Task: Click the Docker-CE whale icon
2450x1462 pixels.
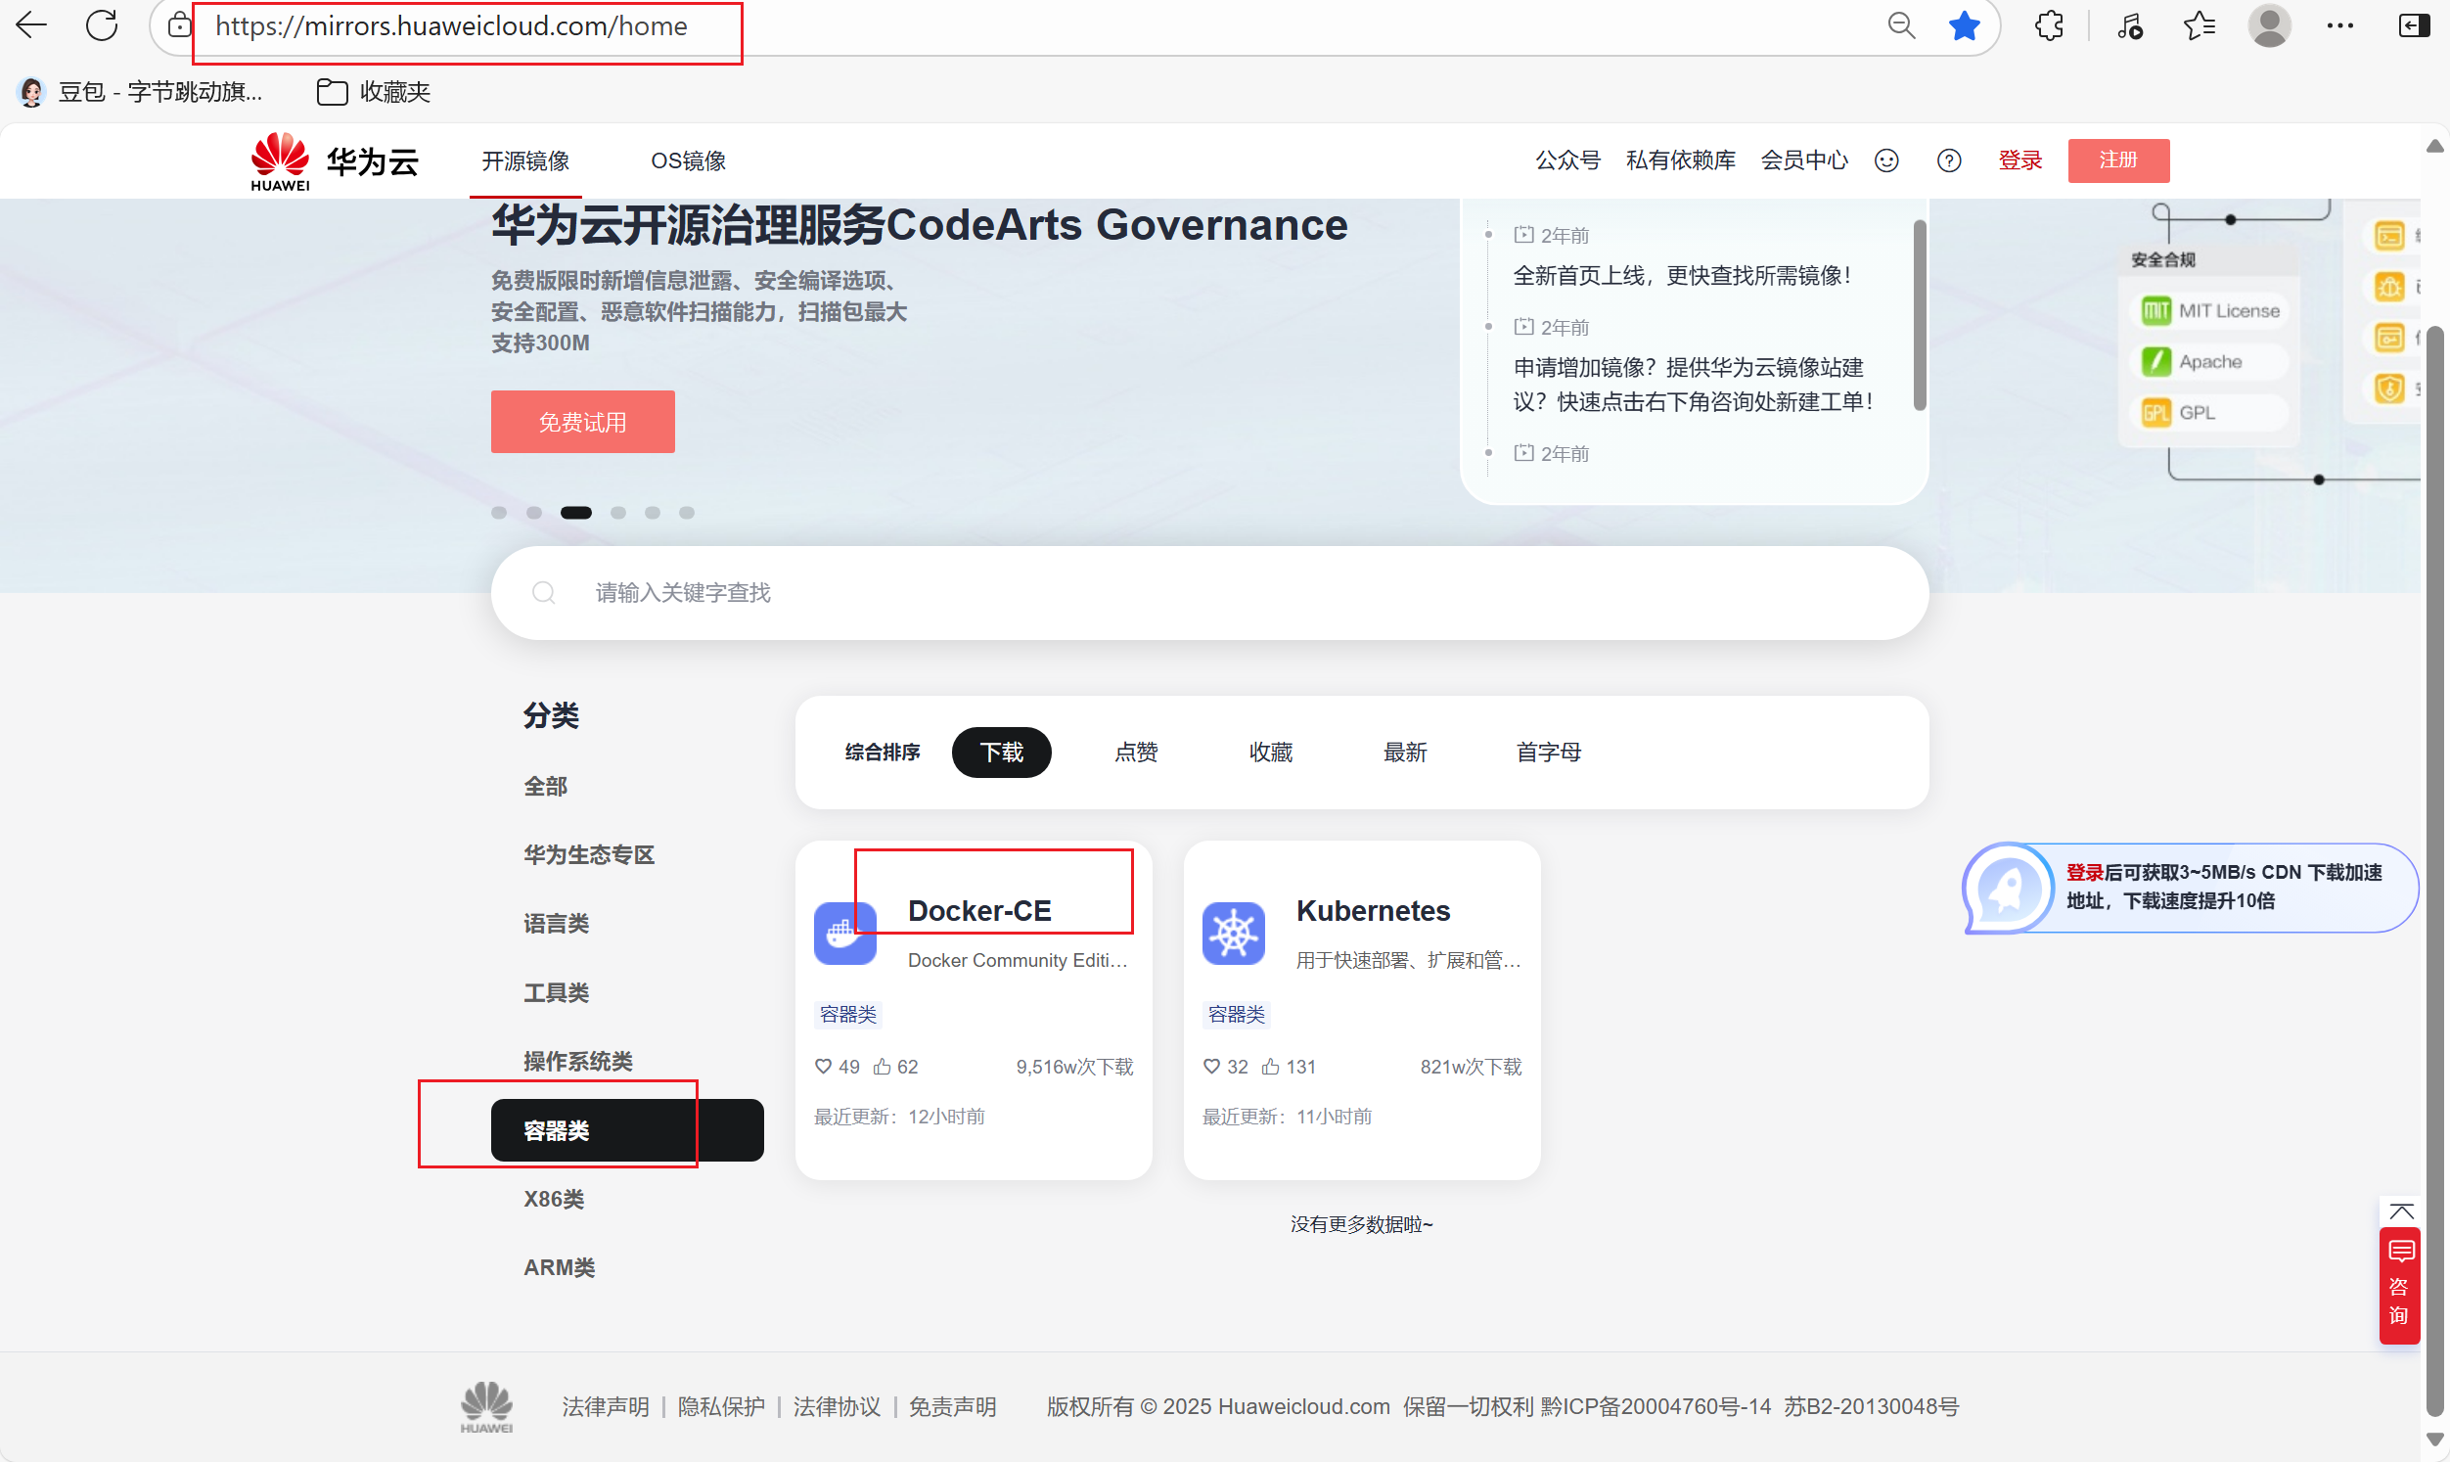Action: coord(845,933)
